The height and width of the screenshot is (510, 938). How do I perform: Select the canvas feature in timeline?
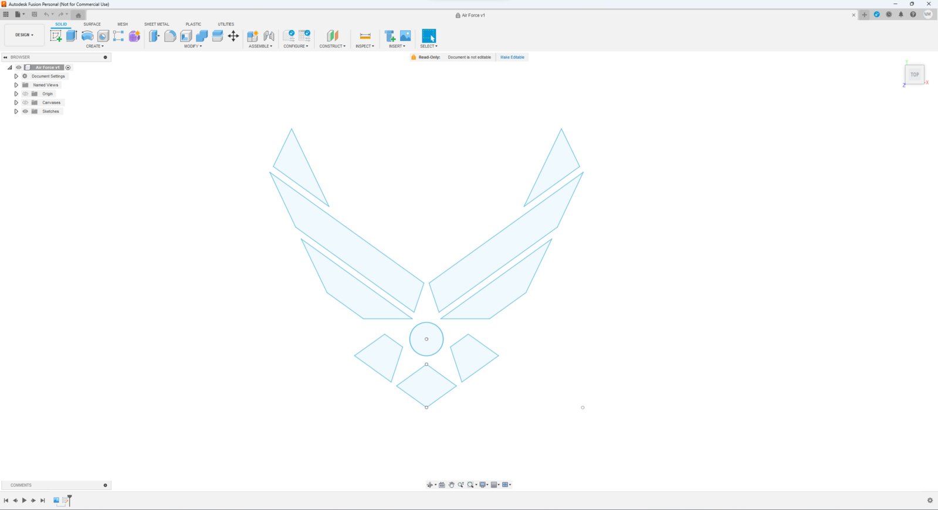coord(56,501)
